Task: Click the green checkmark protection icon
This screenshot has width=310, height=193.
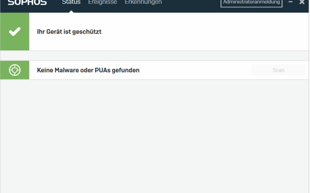Action: click(x=15, y=31)
